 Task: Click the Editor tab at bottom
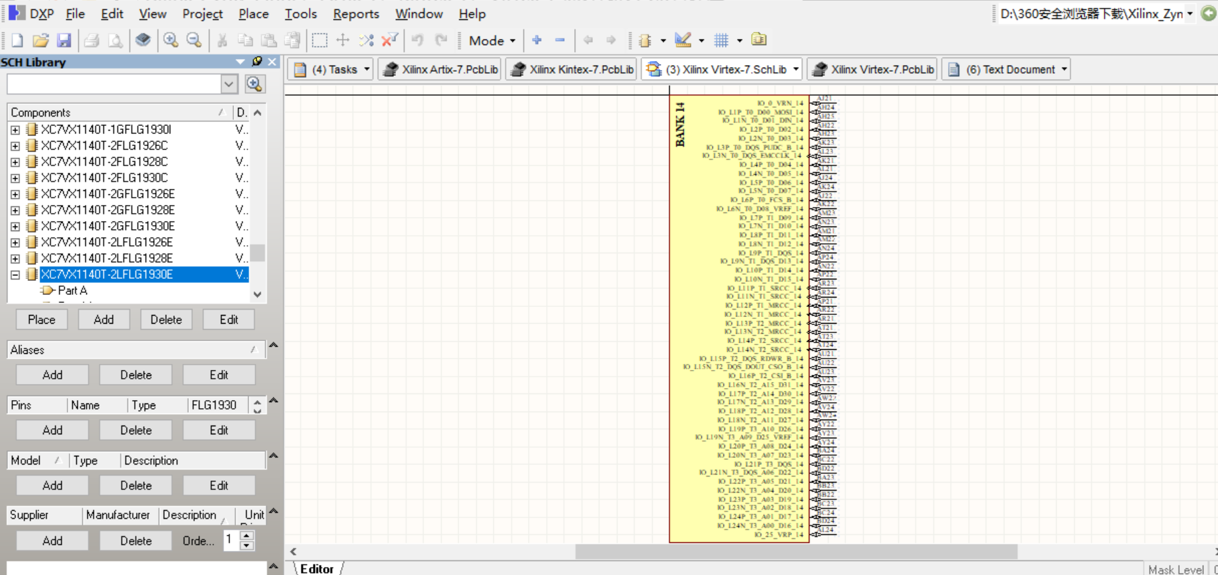click(x=316, y=568)
